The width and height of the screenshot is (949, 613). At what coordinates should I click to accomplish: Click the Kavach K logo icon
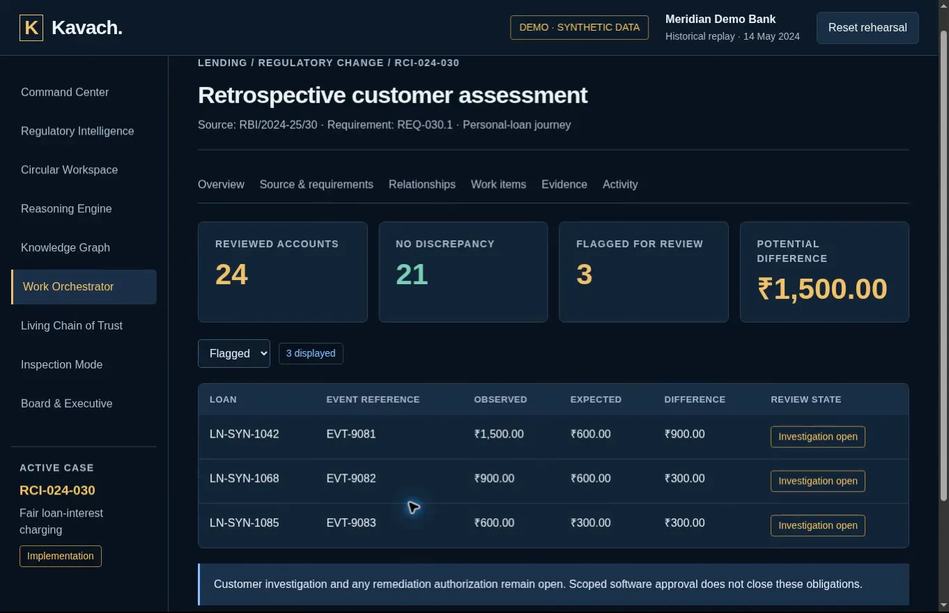(31, 28)
